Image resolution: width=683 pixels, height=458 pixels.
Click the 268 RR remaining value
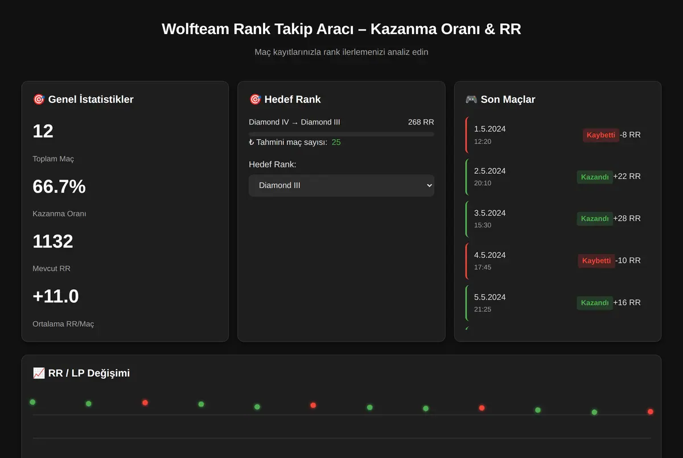pyautogui.click(x=421, y=122)
